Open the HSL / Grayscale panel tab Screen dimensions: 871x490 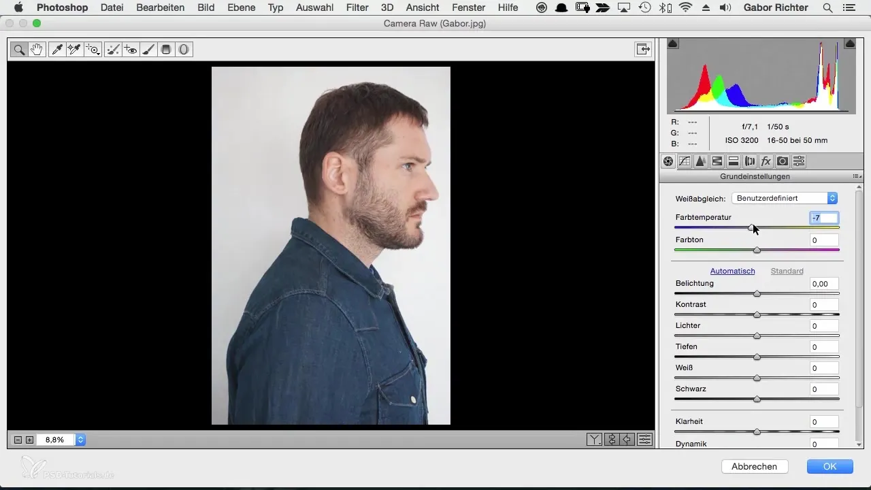coord(717,161)
